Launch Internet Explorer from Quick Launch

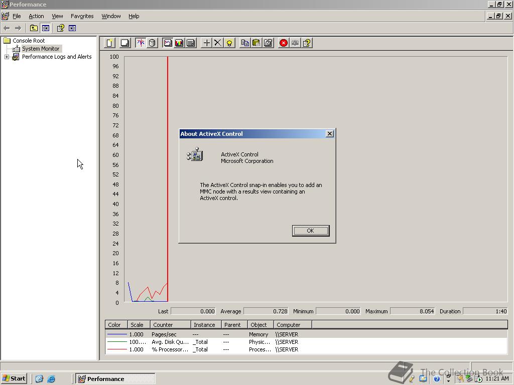[51, 379]
